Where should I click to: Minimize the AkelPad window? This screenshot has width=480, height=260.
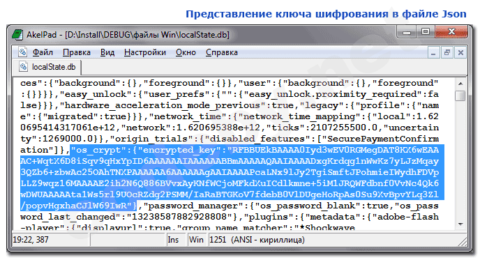tap(407, 32)
